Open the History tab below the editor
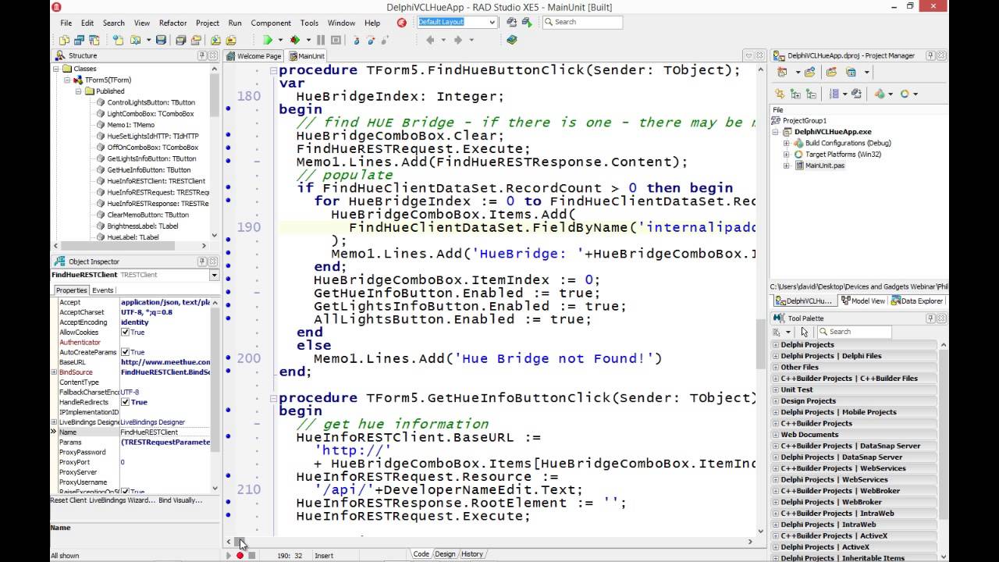Viewport: 999px width, 562px height. tap(471, 554)
